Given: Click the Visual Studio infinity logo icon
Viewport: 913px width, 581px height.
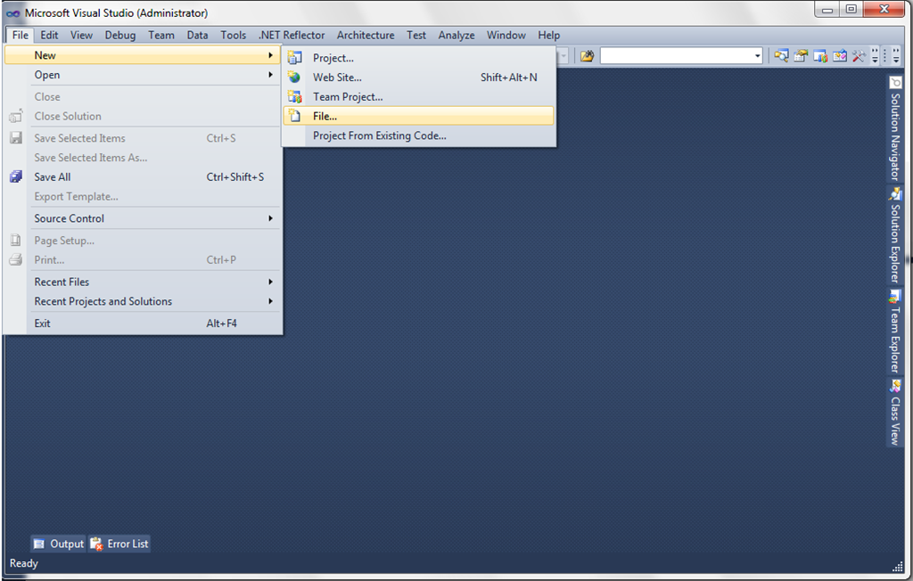Looking at the screenshot, I should pyautogui.click(x=12, y=12).
